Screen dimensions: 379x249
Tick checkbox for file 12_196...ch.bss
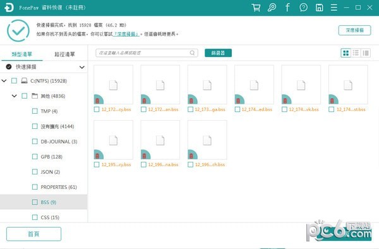coord(191,164)
